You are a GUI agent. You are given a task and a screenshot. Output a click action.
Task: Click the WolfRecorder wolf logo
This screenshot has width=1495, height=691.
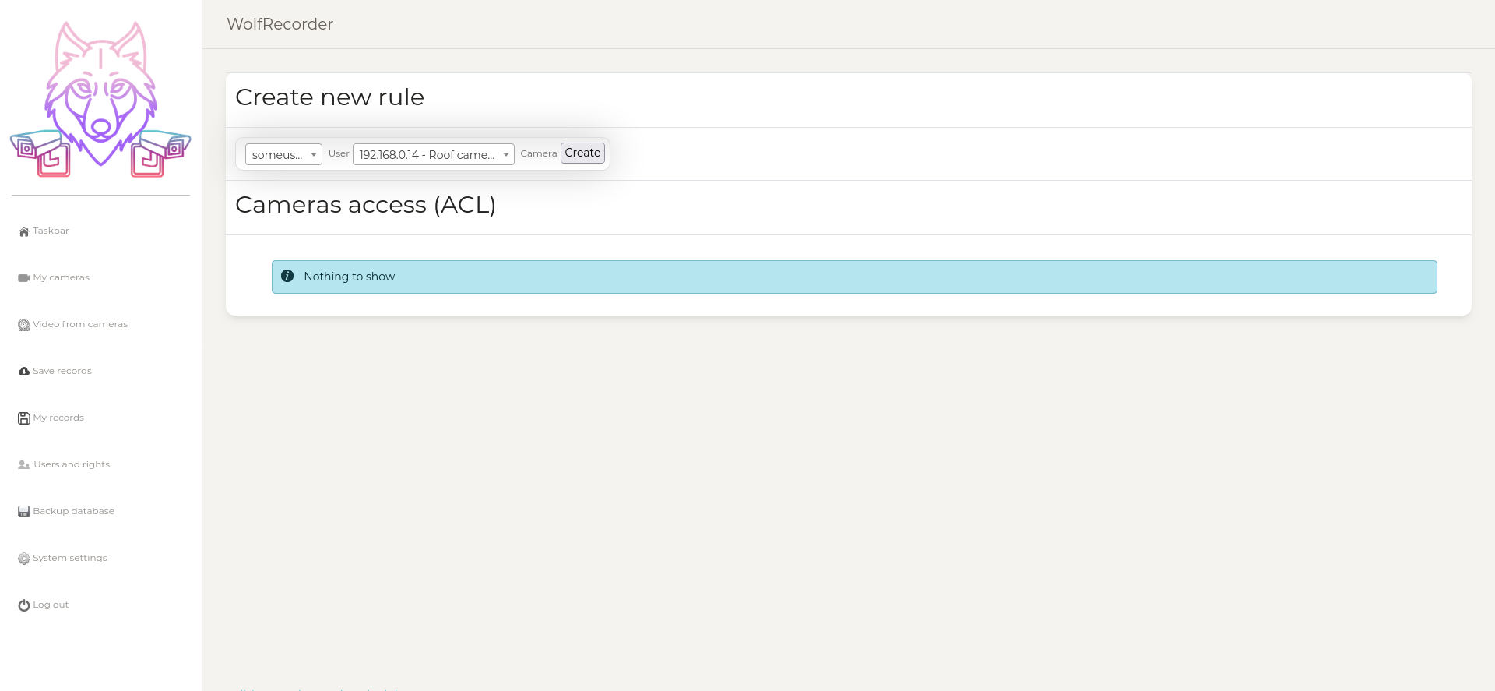(x=100, y=99)
